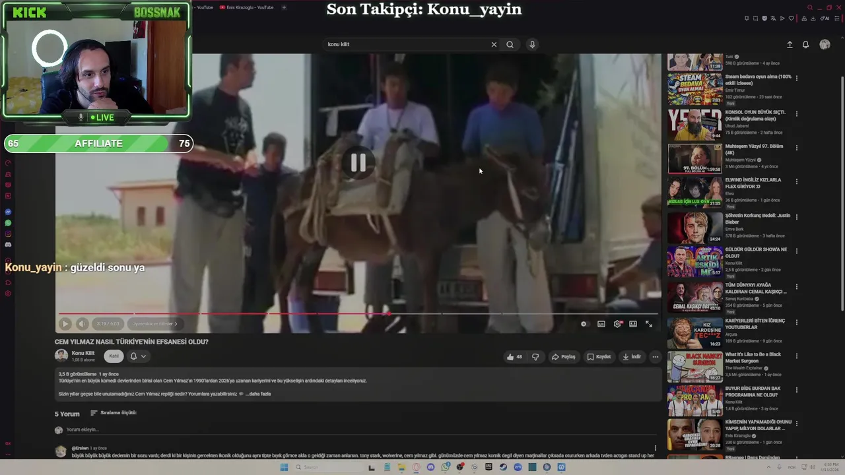845x475 pixels.
Task: Run search with magnifier icon
Action: point(510,44)
